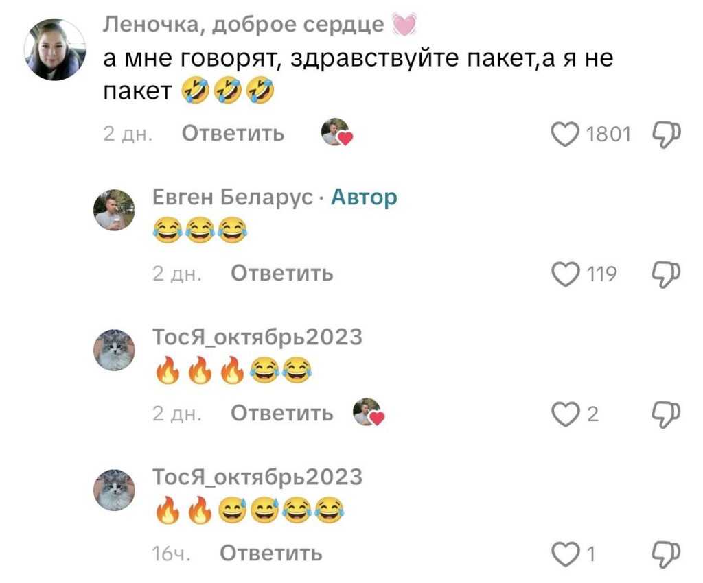703x583 pixels.
Task: Reply to ТосЯ_октябрь2023 comment with 2 likes
Action: 282,413
